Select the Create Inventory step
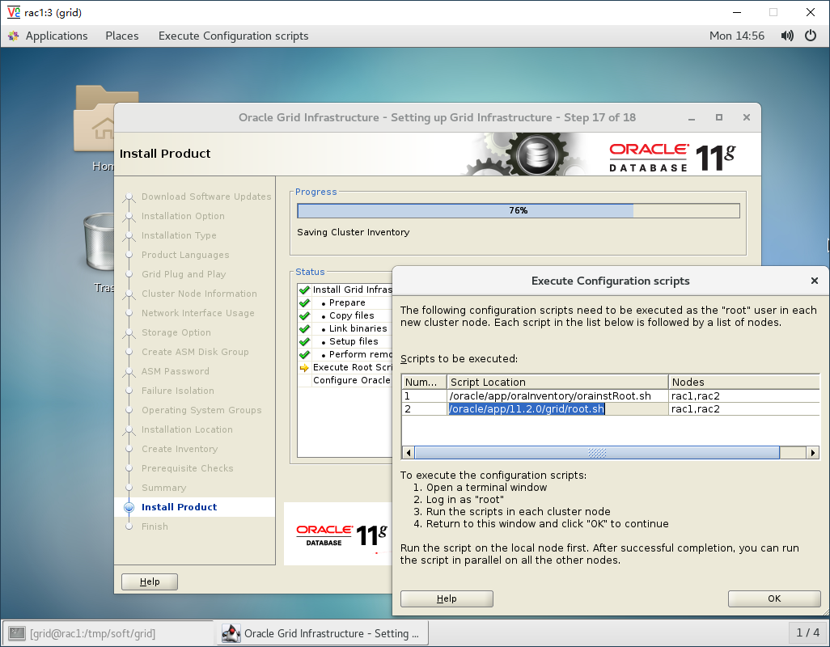The width and height of the screenshot is (830, 647). 180,449
